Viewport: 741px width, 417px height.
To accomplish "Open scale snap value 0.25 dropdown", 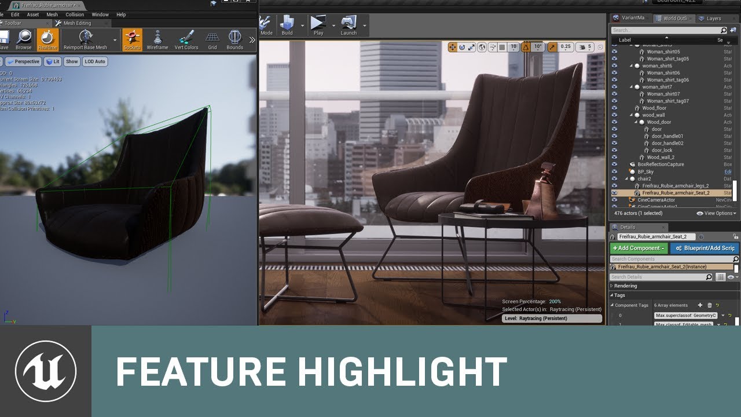I will [x=566, y=47].
